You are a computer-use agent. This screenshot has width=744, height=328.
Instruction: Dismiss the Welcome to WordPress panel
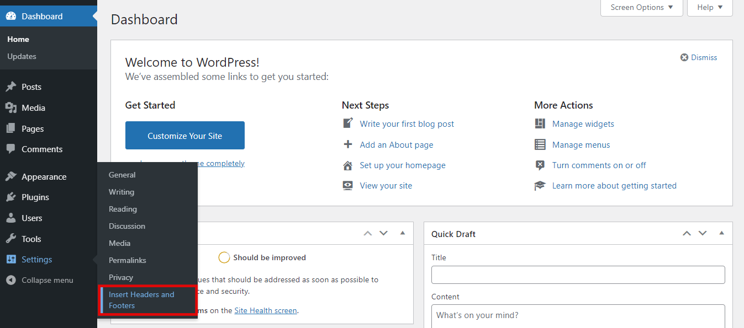pos(699,57)
